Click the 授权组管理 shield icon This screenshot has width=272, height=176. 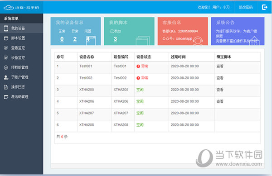(6, 67)
